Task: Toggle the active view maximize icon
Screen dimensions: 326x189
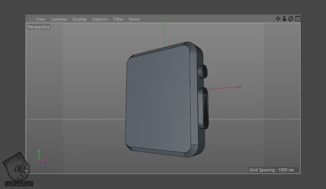Action: (x=297, y=18)
